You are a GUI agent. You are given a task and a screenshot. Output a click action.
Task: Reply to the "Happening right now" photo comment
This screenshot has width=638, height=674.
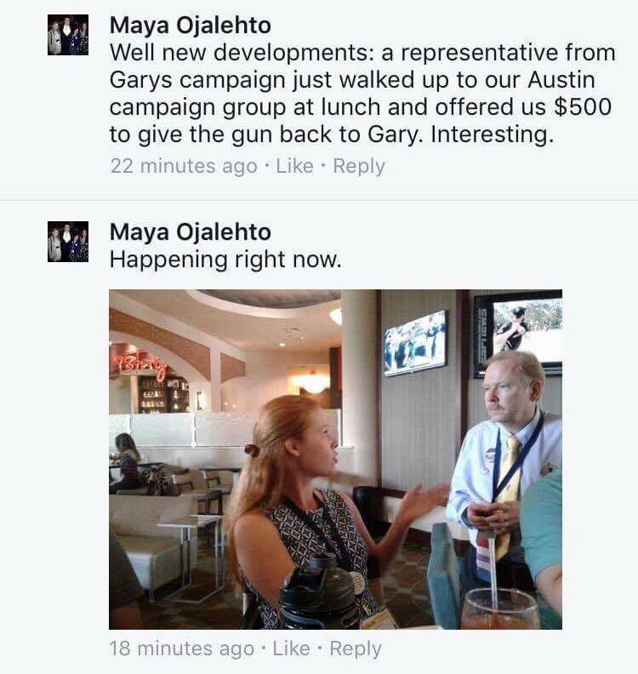356,649
